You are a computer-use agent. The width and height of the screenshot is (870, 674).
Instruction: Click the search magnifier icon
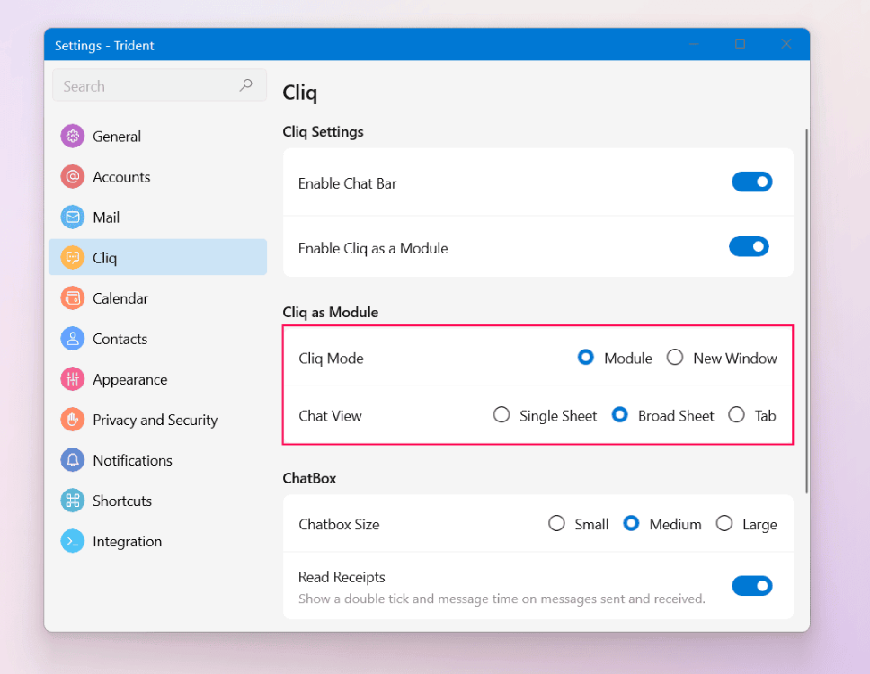(x=246, y=85)
